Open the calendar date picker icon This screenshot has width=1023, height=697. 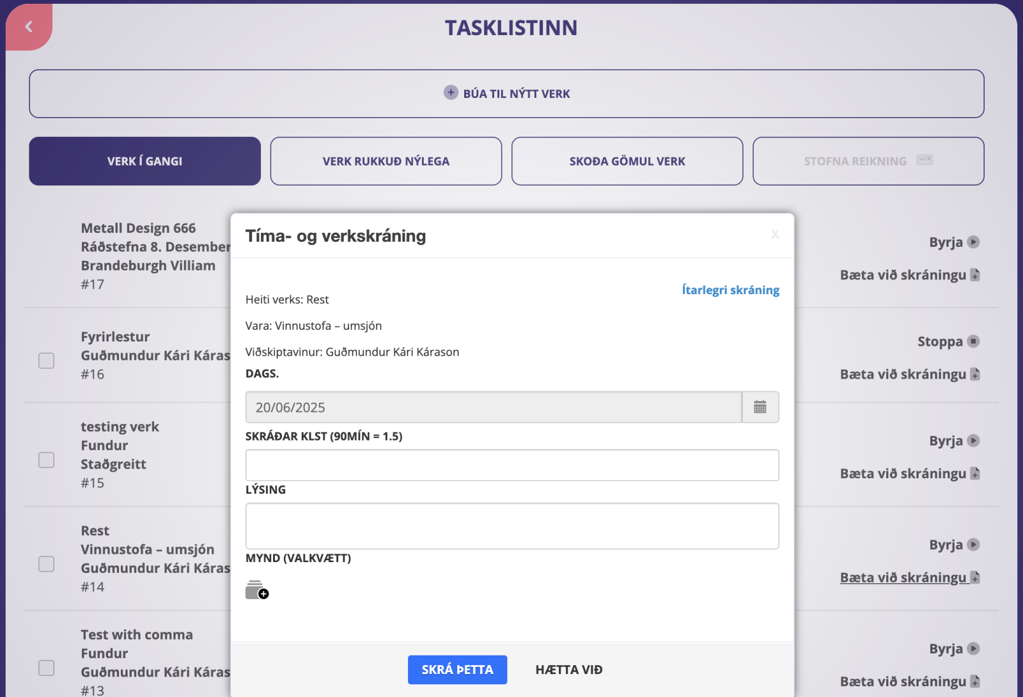pos(760,407)
